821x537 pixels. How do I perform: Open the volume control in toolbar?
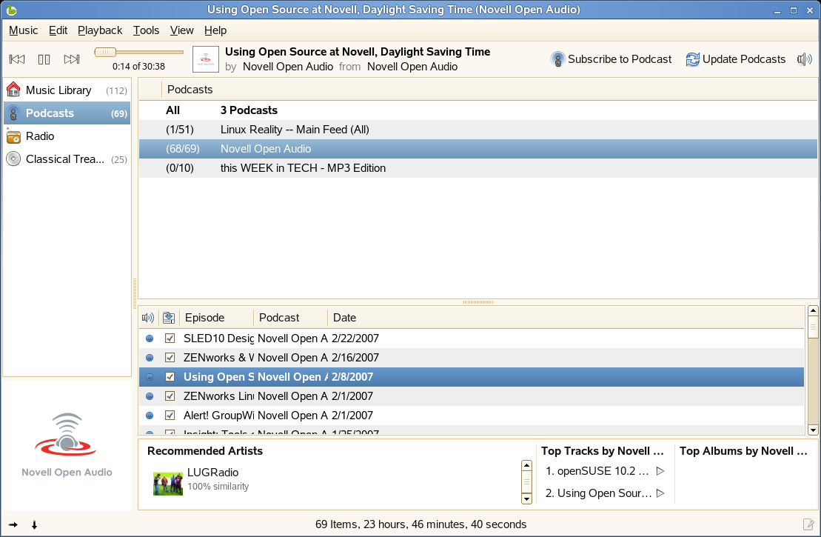(804, 59)
